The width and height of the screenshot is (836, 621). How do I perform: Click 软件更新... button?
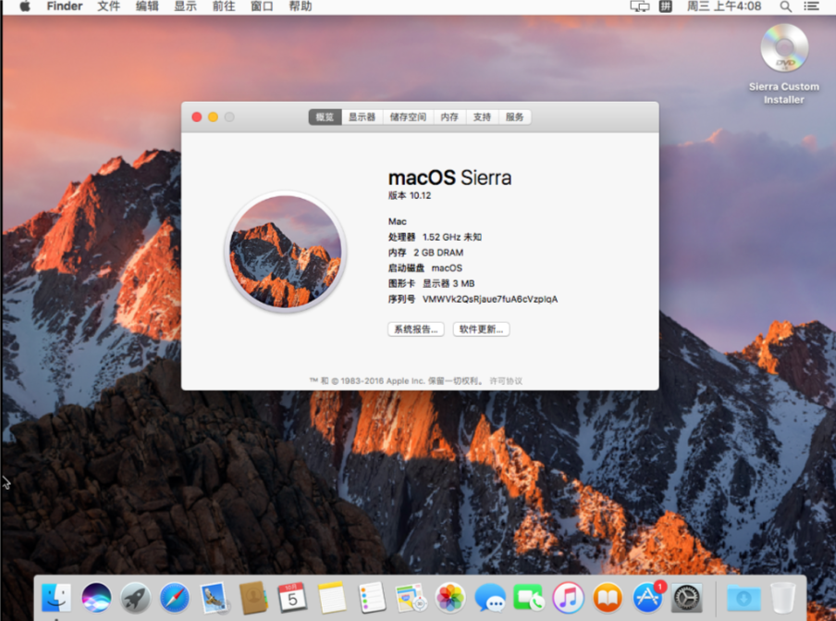point(481,329)
